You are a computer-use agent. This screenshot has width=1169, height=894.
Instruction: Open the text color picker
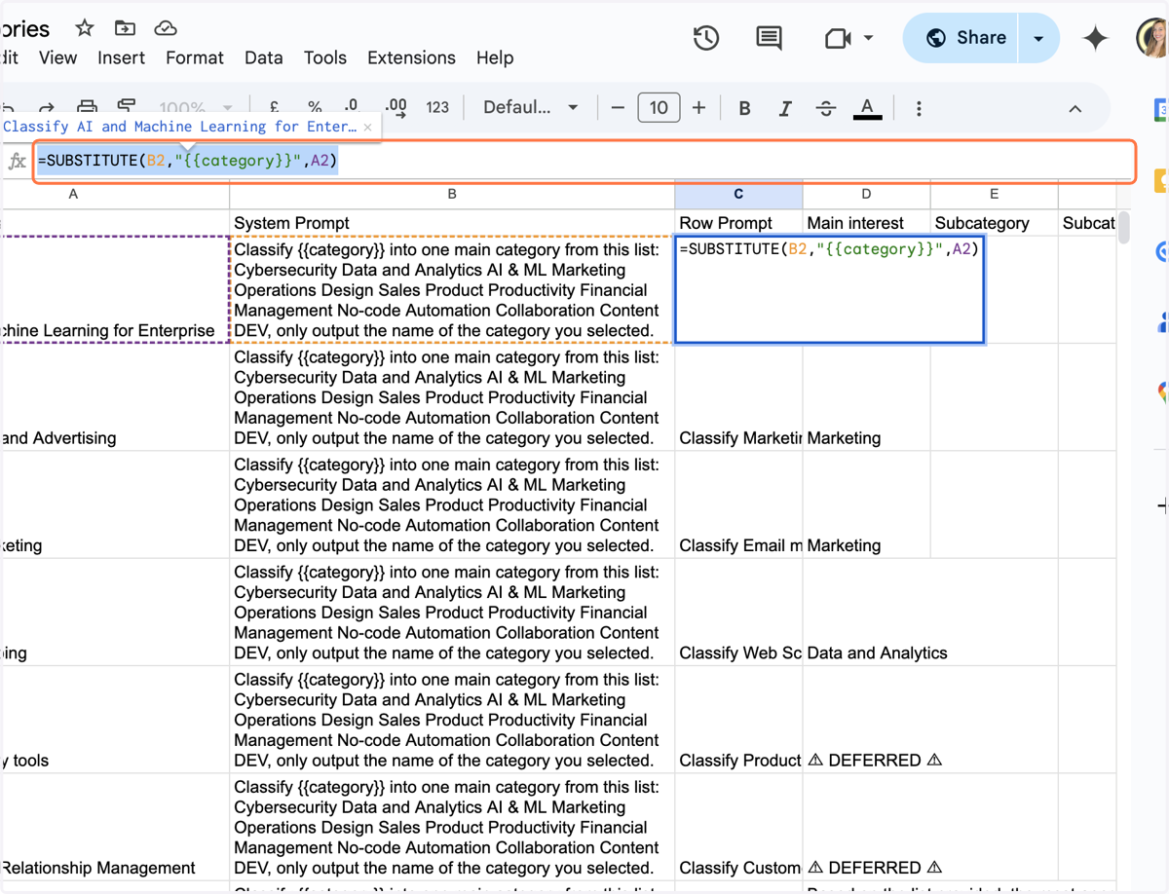coord(867,108)
